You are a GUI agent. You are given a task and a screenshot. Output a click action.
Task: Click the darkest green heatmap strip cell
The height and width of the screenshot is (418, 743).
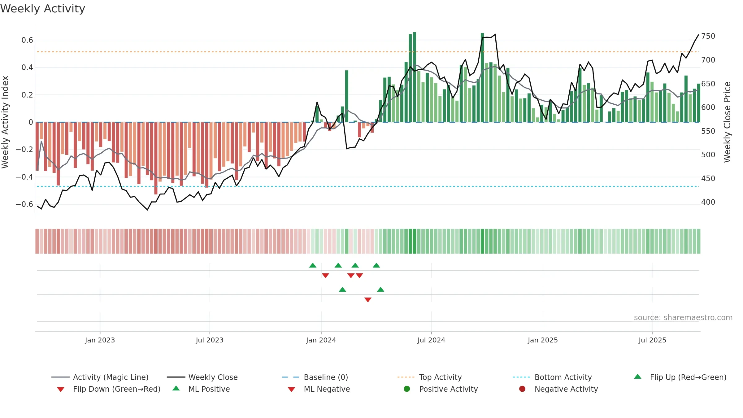coord(482,241)
